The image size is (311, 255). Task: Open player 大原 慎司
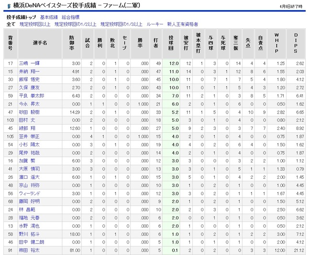coord(29,169)
